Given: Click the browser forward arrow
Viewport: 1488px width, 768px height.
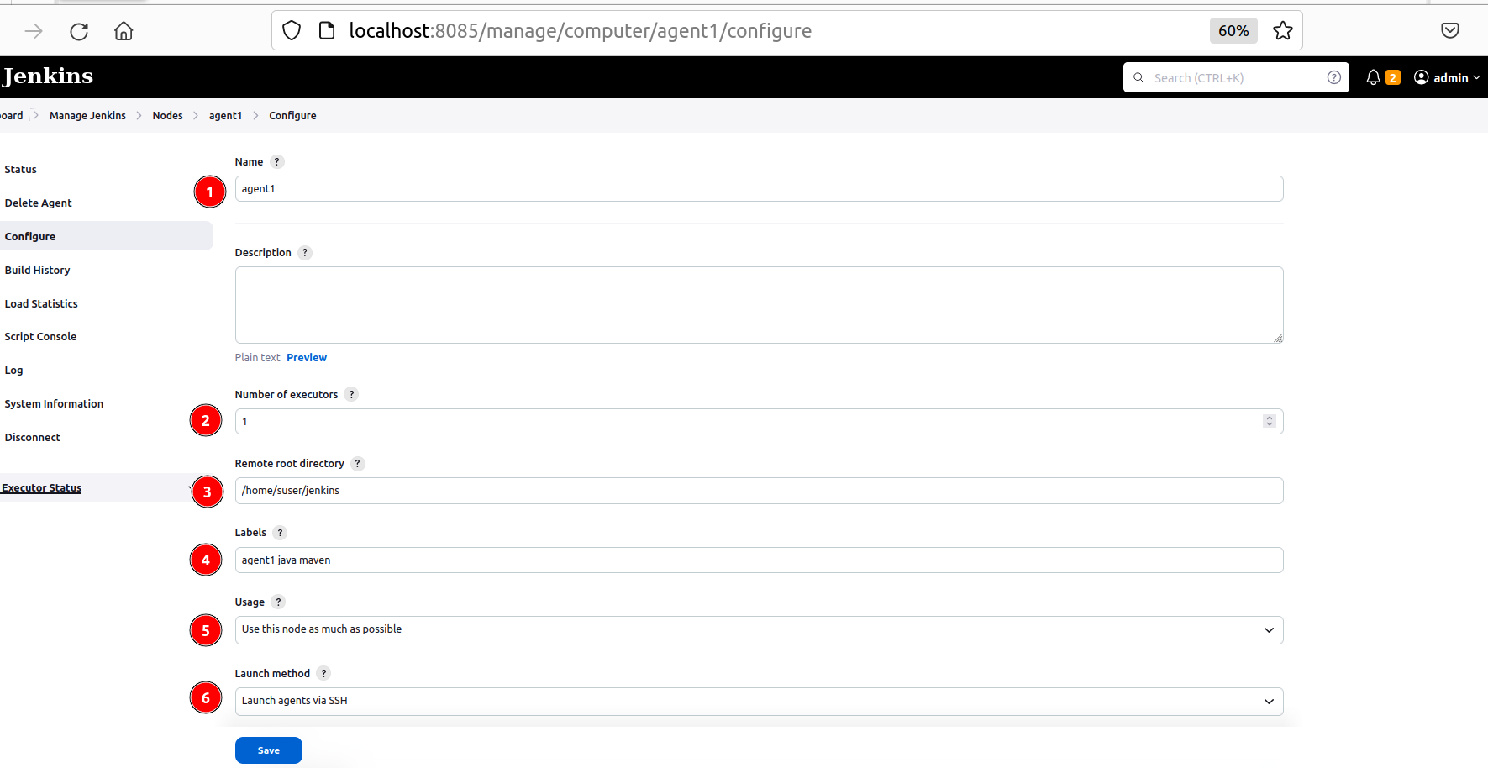Looking at the screenshot, I should coord(34,31).
